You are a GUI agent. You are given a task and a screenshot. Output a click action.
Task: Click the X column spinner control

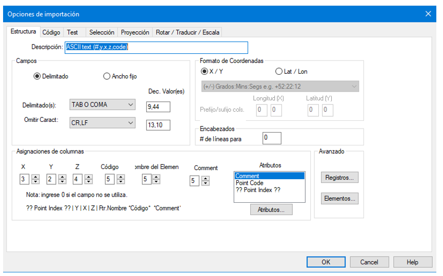point(35,179)
